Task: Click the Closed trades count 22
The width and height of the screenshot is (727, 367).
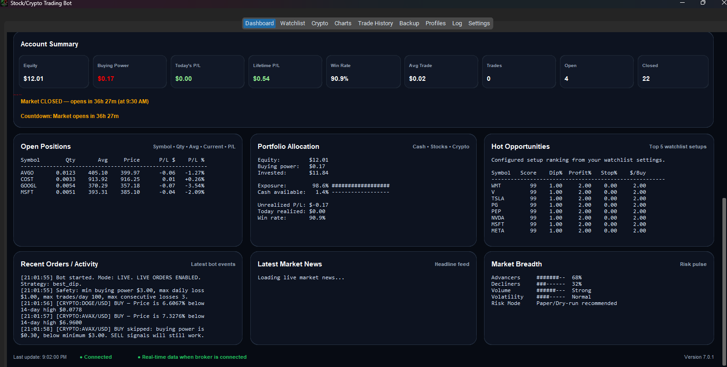Action: click(x=646, y=79)
